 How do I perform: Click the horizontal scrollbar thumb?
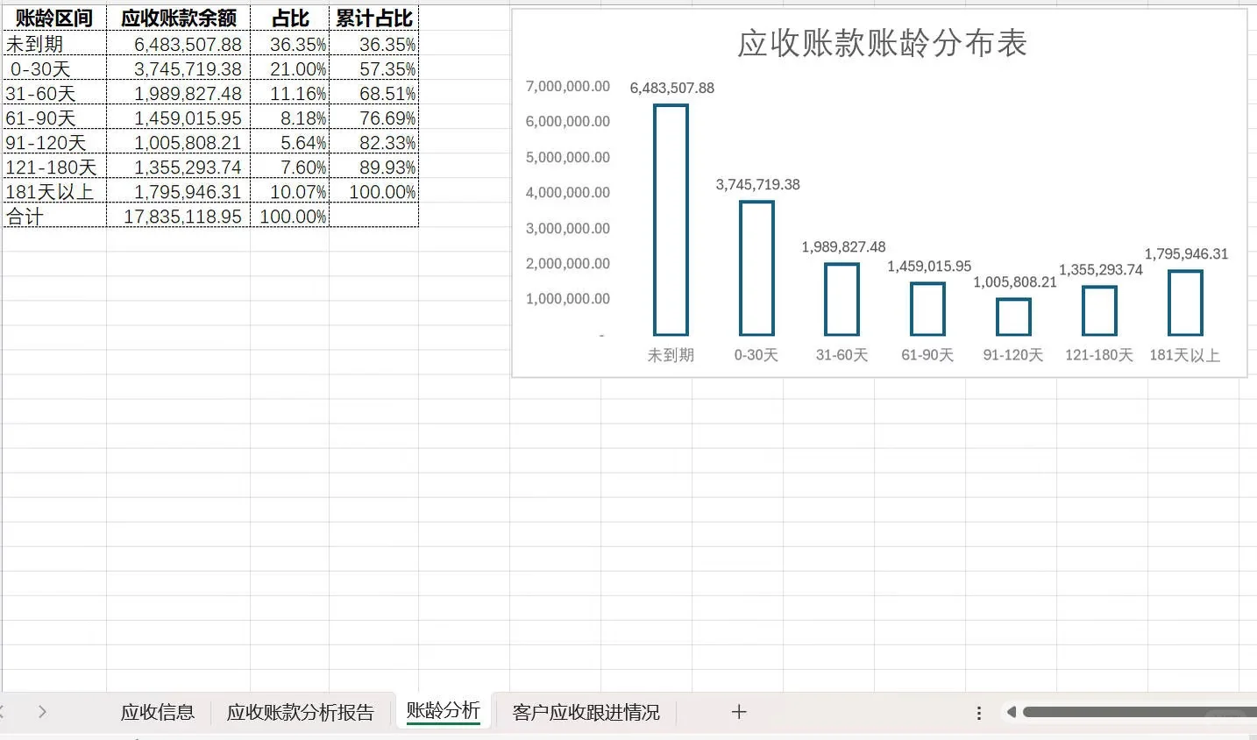click(1140, 712)
